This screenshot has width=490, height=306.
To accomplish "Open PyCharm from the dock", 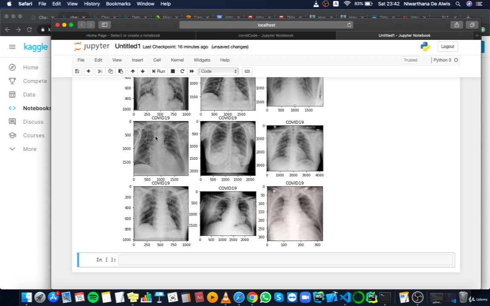I will [372, 297].
